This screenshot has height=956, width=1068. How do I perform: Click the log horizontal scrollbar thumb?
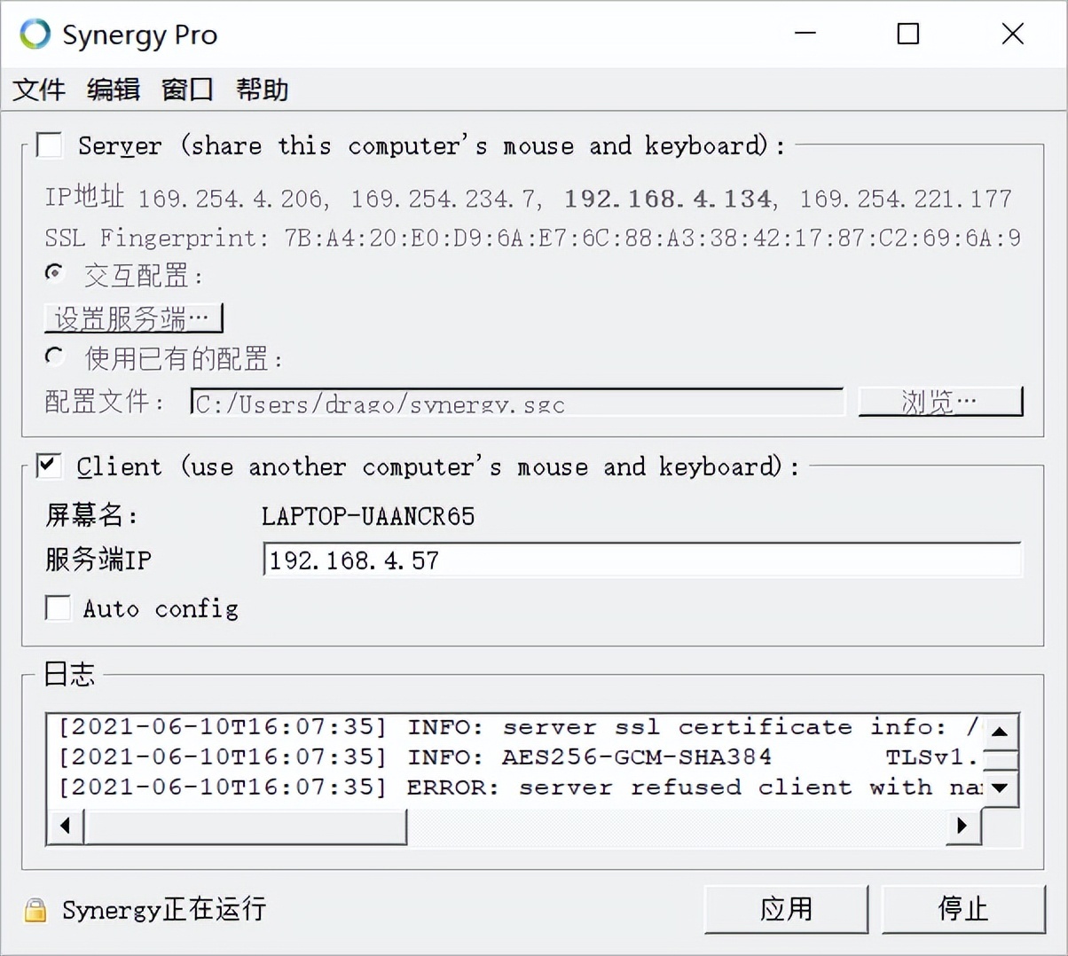[x=246, y=827]
